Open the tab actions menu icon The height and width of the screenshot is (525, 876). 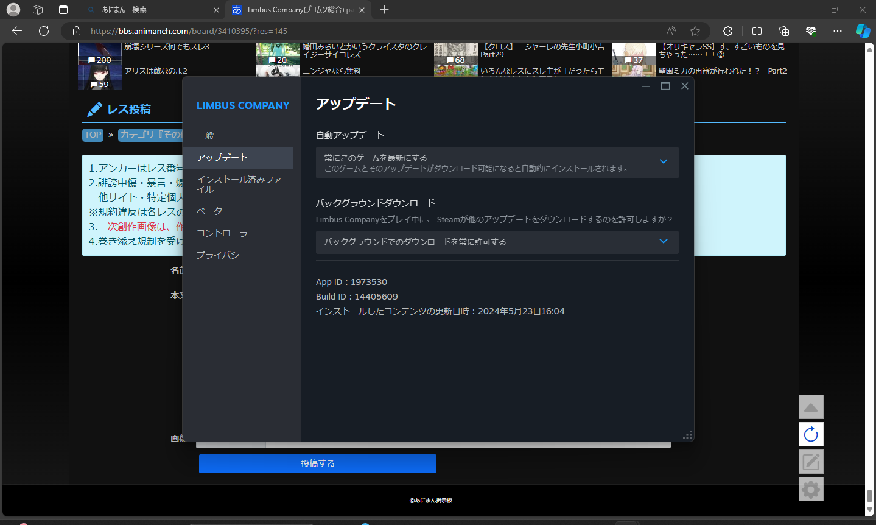[63, 10]
